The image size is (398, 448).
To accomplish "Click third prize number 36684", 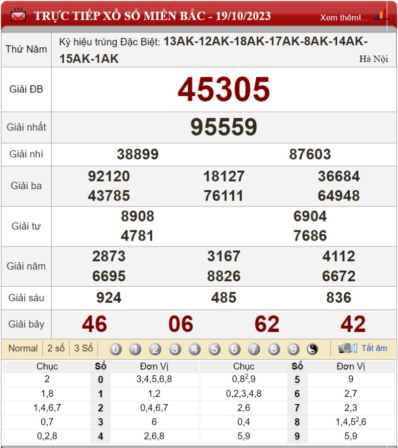I will click(x=339, y=176).
